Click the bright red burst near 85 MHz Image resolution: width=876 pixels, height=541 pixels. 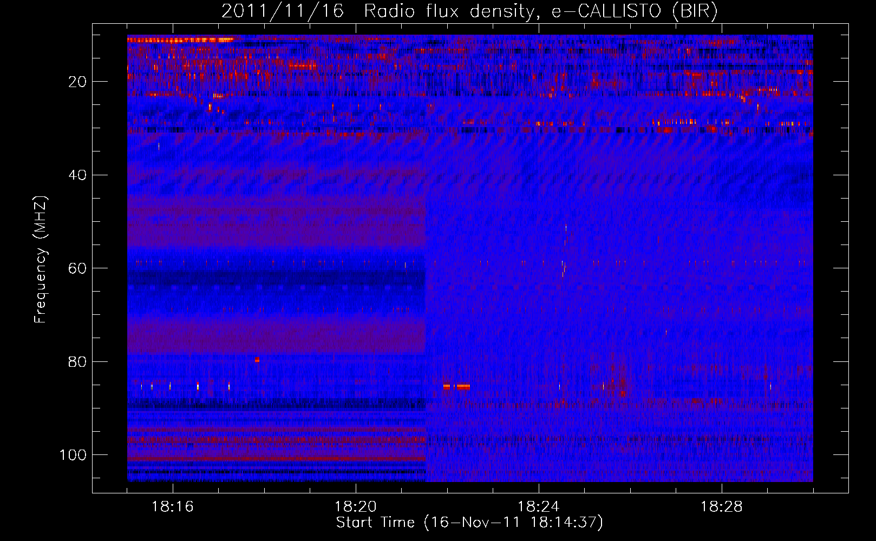[456, 386]
